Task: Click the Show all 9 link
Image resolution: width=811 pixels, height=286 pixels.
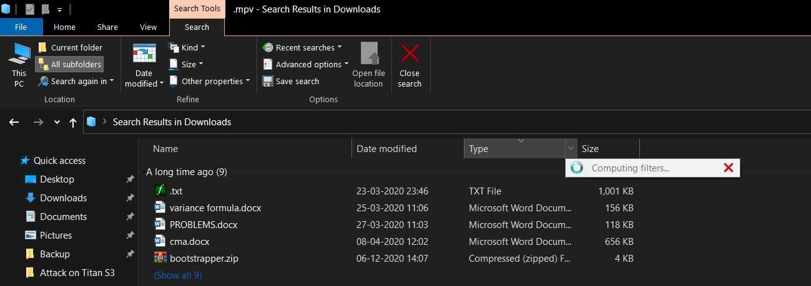Action: 178,275
